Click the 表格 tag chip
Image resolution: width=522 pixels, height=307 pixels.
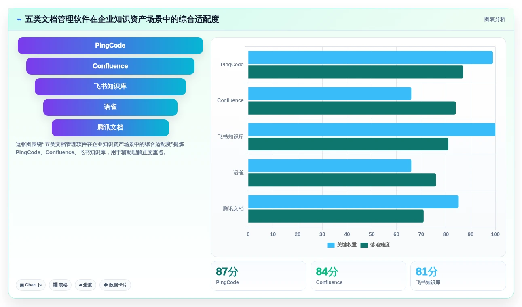(x=60, y=285)
